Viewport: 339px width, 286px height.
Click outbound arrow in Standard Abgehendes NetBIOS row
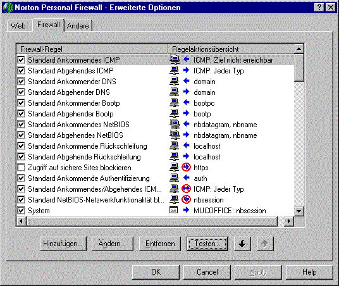[x=186, y=135]
